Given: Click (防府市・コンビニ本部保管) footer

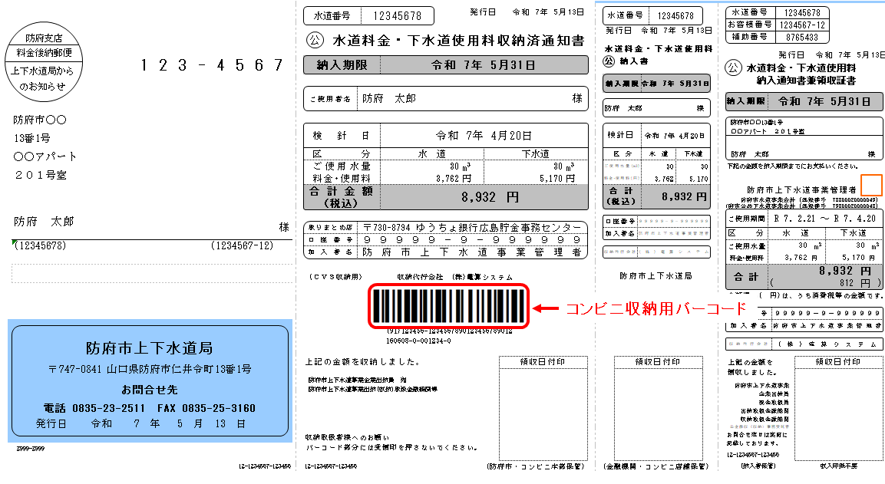Looking at the screenshot, I should [x=535, y=466].
